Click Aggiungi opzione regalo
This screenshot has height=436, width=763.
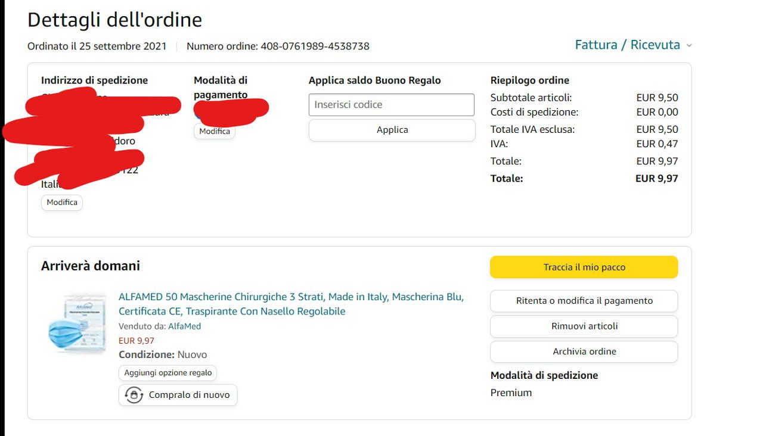pos(168,373)
